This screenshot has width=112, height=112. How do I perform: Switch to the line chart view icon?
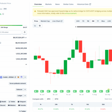tap(35, 26)
